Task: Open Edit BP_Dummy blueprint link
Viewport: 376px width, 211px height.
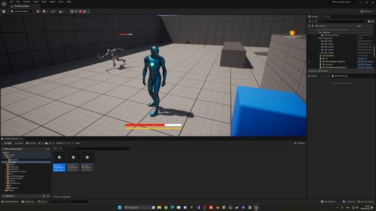Action: (364, 64)
